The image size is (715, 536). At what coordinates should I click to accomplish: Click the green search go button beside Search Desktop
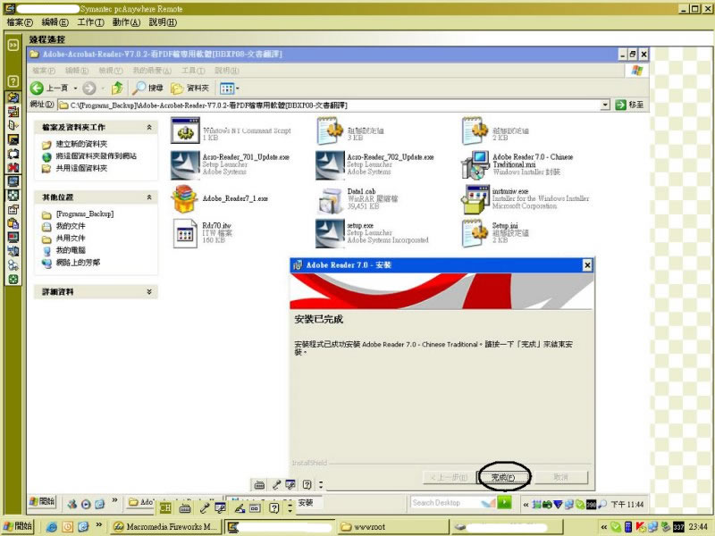tap(504, 502)
